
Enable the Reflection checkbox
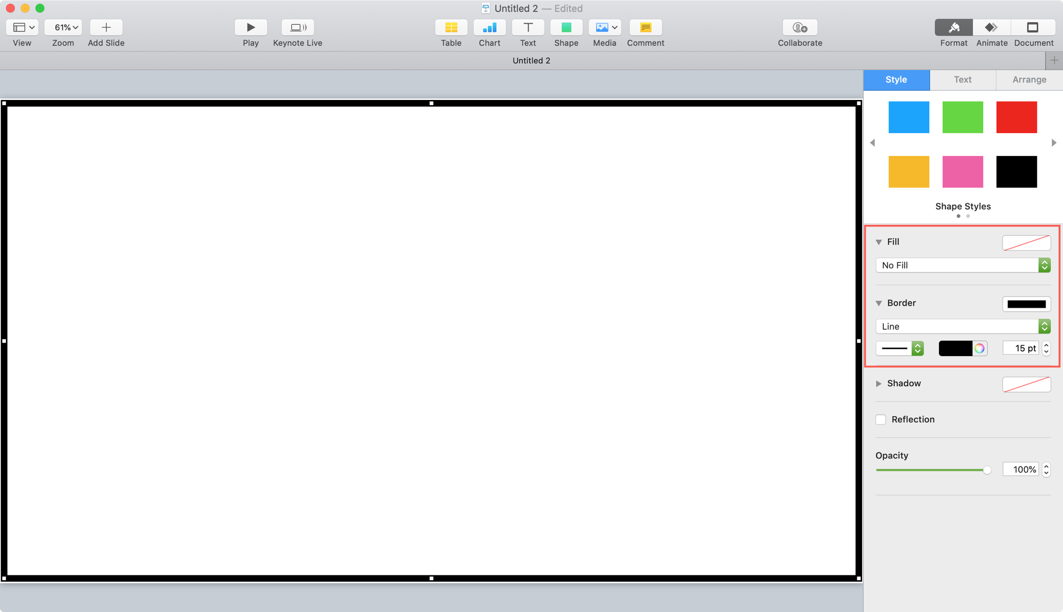[x=880, y=419]
